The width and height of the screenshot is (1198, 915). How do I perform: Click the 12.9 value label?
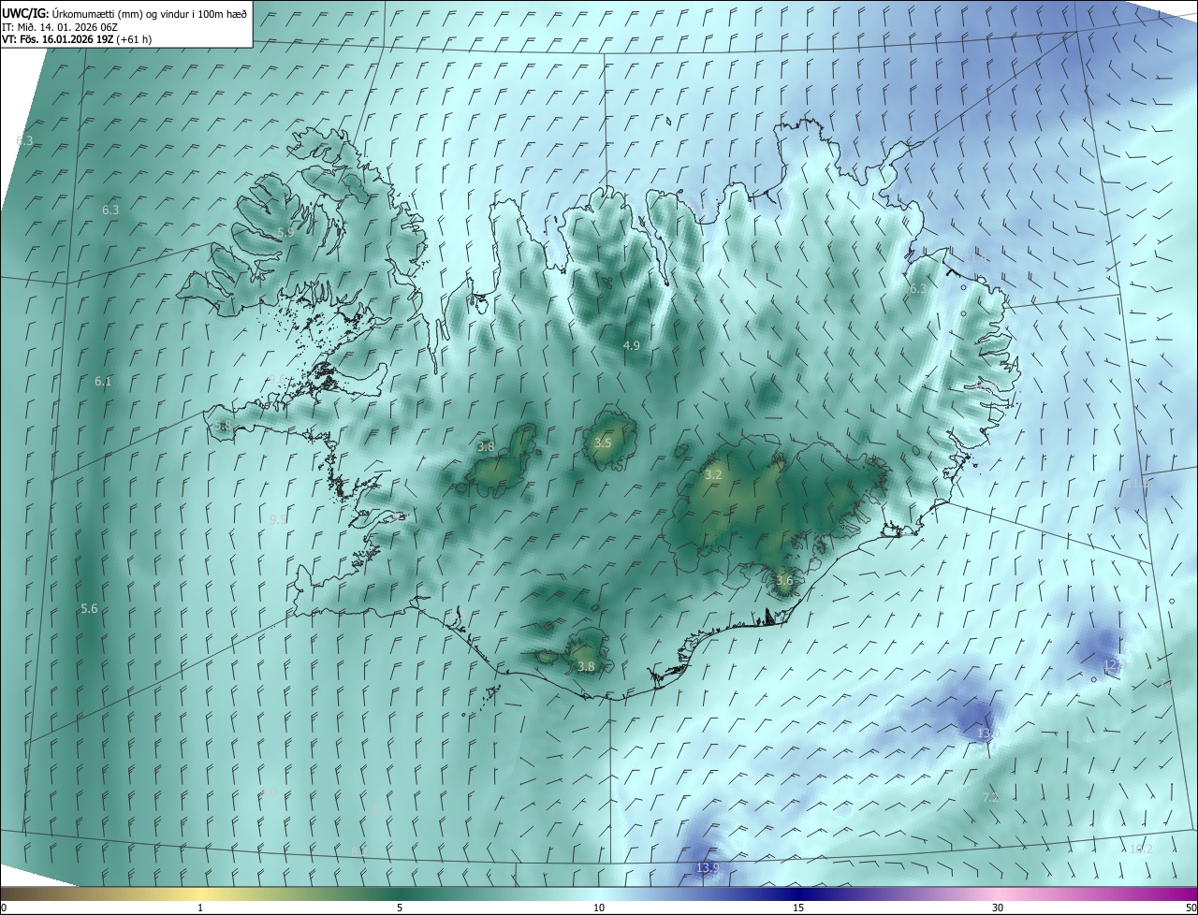(1114, 665)
